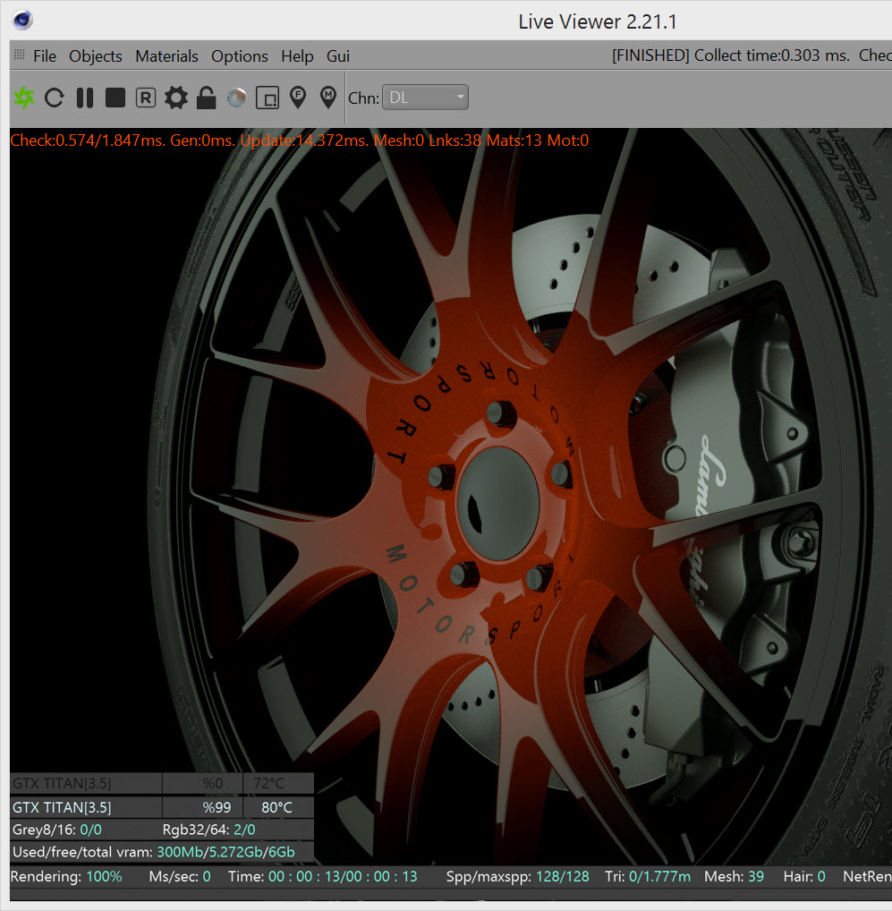
Task: Click the 'Live Viewer 2.21.1' window title
Action: point(598,22)
